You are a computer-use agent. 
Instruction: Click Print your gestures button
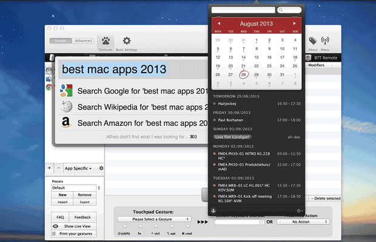[x=74, y=234]
